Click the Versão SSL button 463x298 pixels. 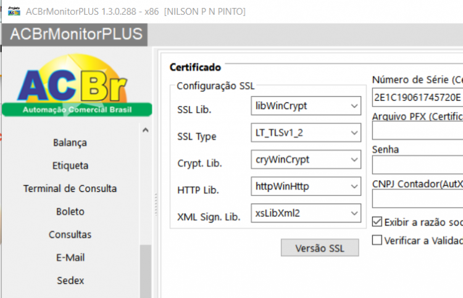[x=320, y=248]
